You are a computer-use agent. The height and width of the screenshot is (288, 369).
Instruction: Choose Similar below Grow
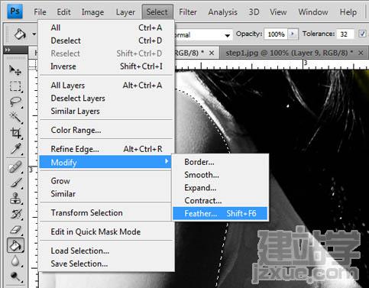coord(106,194)
